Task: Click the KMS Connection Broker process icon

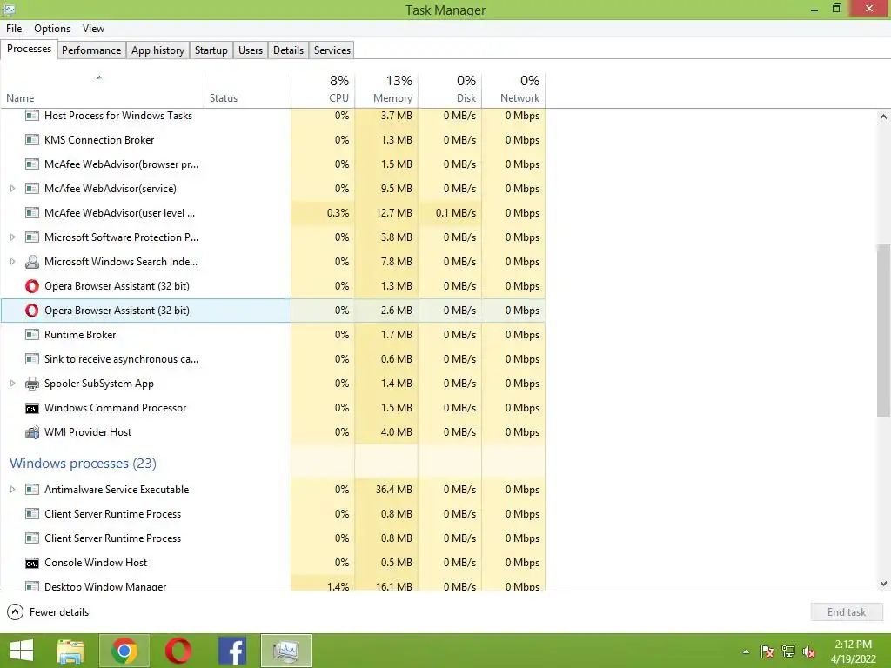Action: pyautogui.click(x=32, y=140)
